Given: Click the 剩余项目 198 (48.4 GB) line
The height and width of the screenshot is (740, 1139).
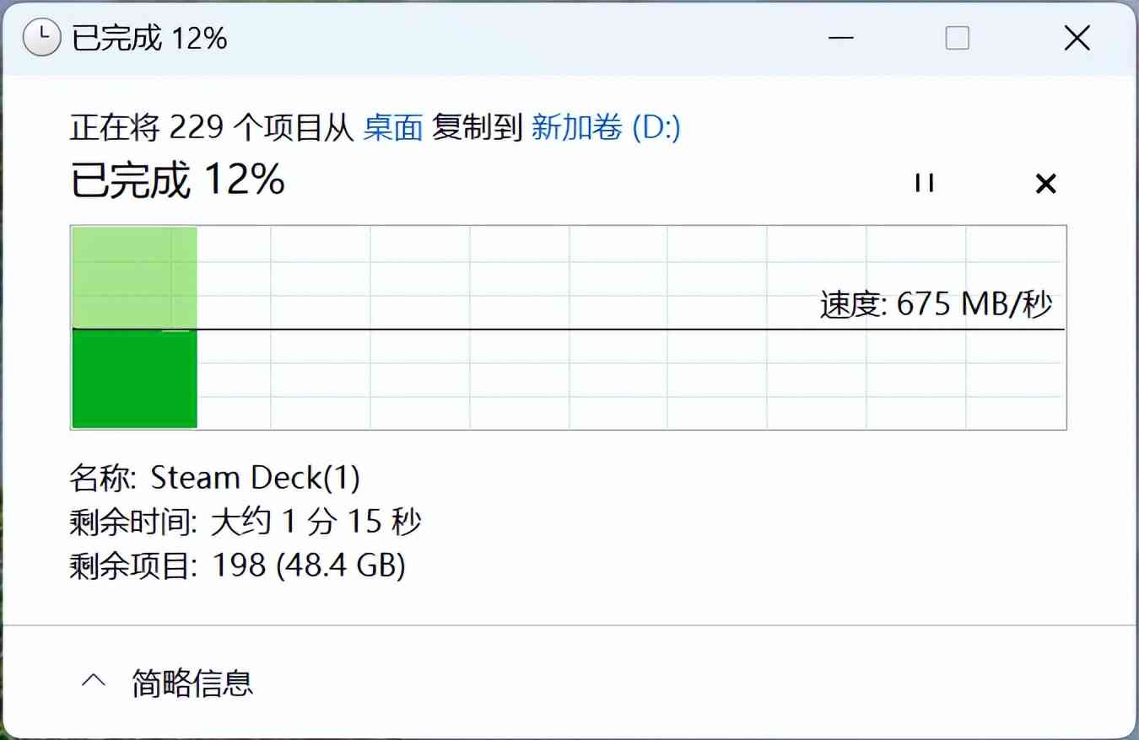Looking at the screenshot, I should (x=237, y=566).
